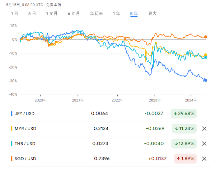This screenshot has height=170, width=211.
Task: Click the blue JPY color bar
Action: click(12, 114)
